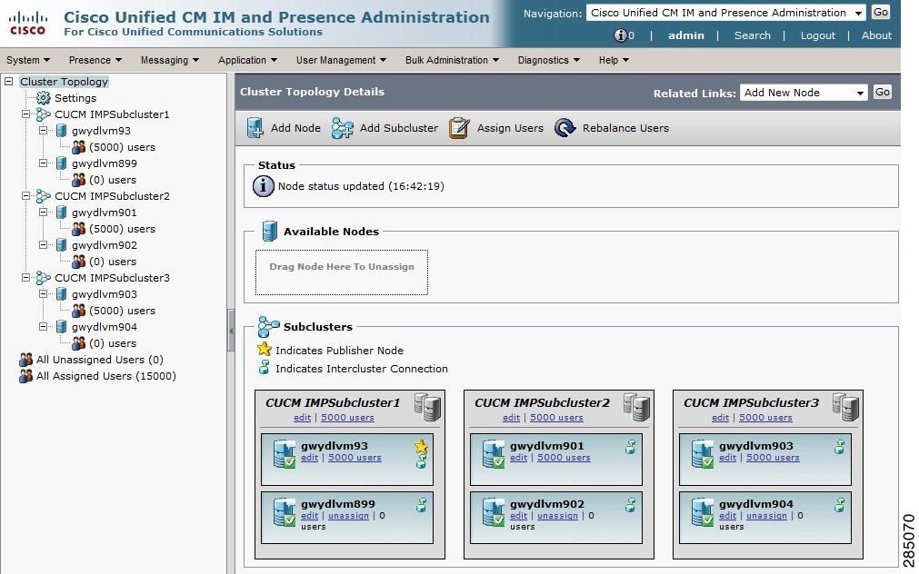Click Drag Node Here To Unassign box

[342, 272]
